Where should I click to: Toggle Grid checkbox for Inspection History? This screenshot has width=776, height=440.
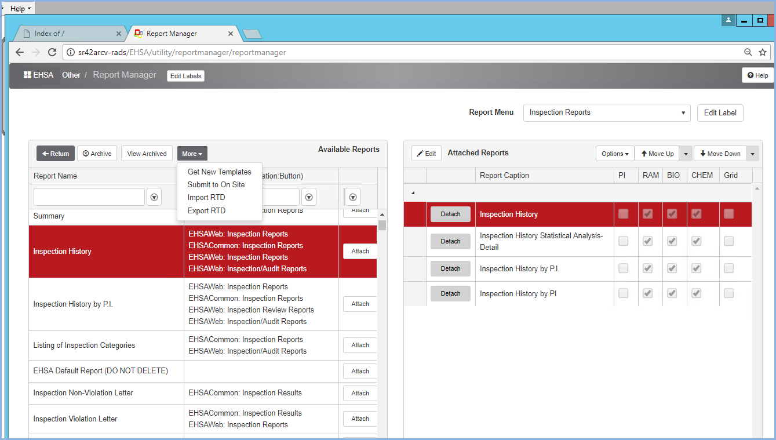click(728, 214)
